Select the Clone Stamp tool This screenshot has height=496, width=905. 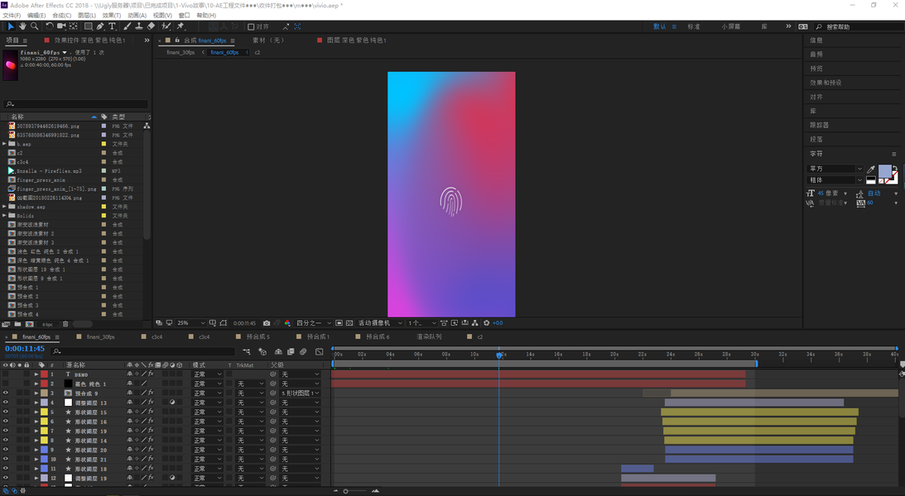point(139,26)
